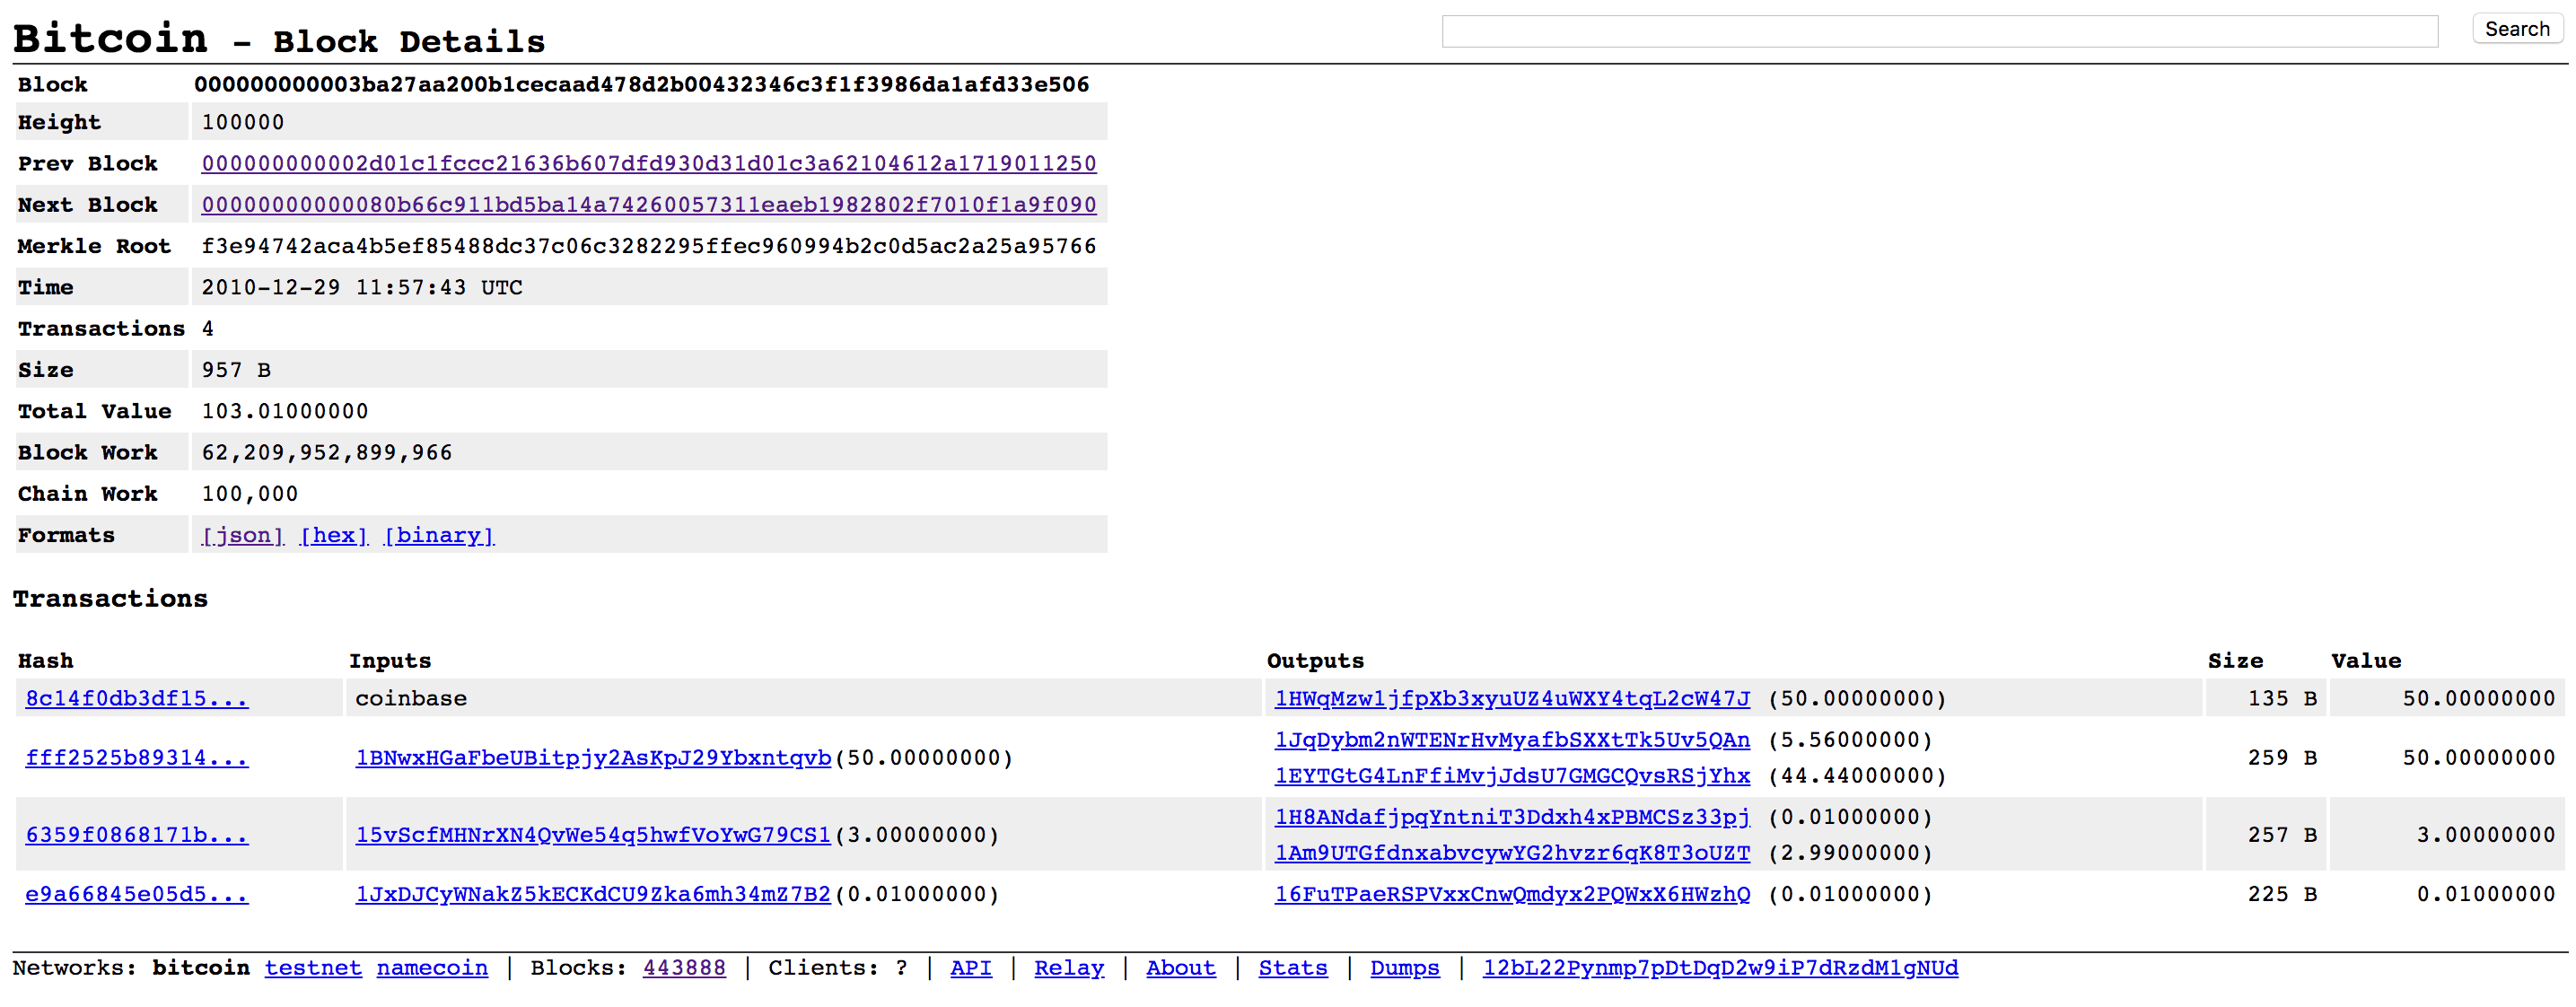Switch to the namecoin network
This screenshot has width=2576, height=1007.
point(432,968)
